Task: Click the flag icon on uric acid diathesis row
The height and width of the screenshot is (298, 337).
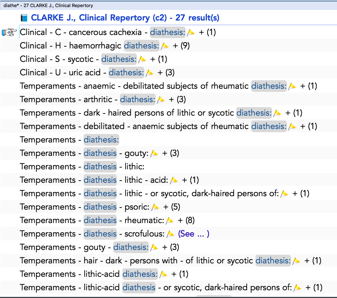Action: [x=149, y=73]
